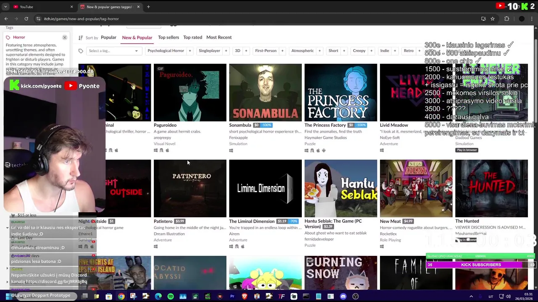Open Burning Snow game thumbnail
Image resolution: width=538 pixels, height=302 pixels.
pos(340,273)
